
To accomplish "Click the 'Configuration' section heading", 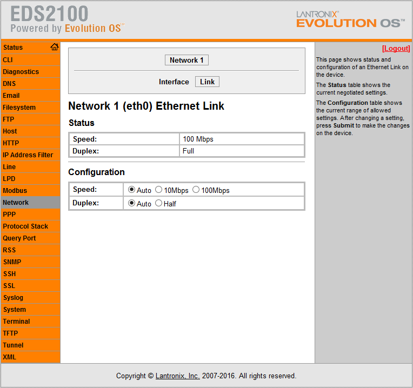I will [96, 172].
